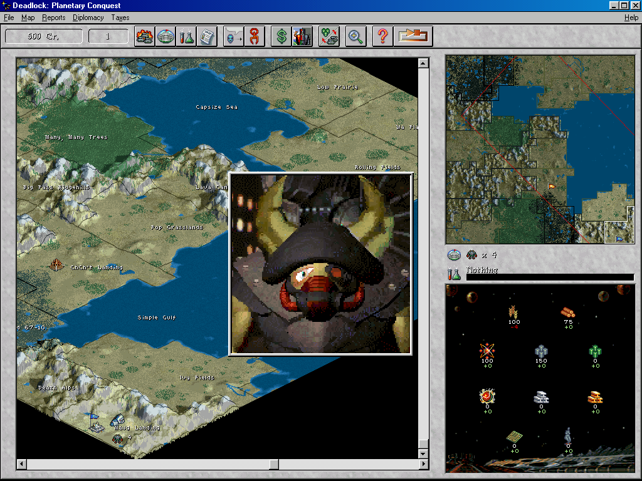Click the wheat food resource icon
642x481 pixels.
(513, 312)
